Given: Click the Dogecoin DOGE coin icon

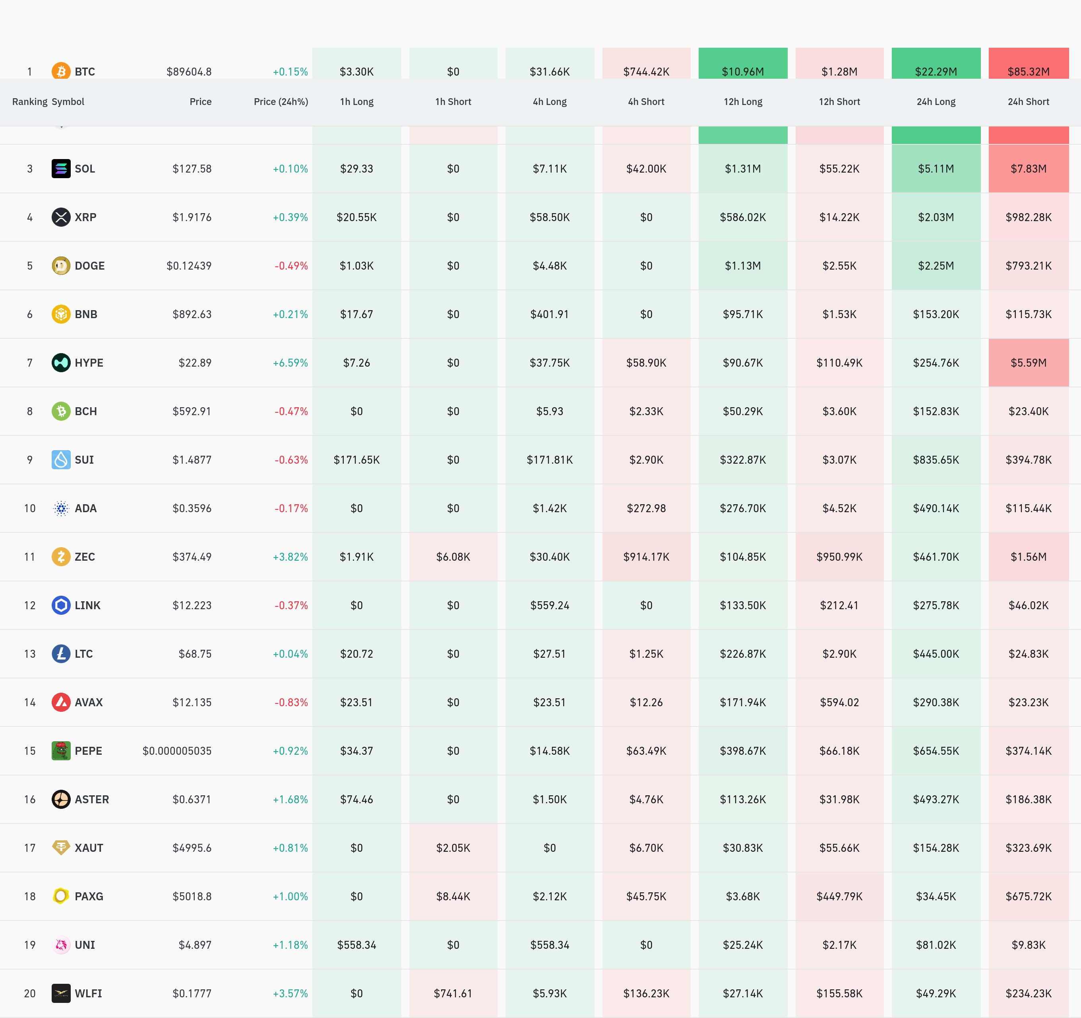Looking at the screenshot, I should [x=61, y=266].
